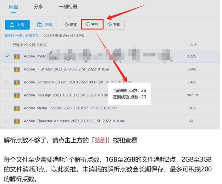Click the 1.01G size value
The width and height of the screenshot is (222, 184).
pyautogui.click(x=191, y=108)
